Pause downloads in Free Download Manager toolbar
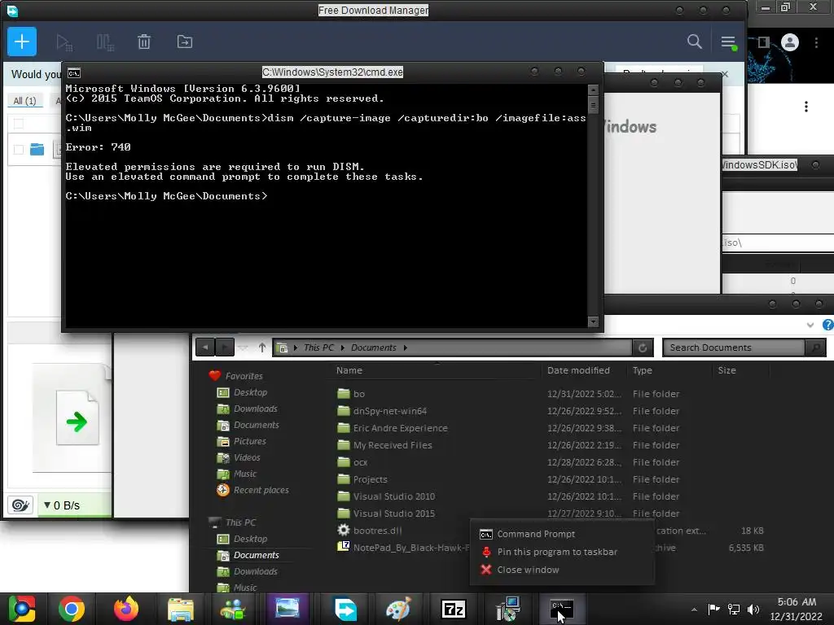The width and height of the screenshot is (834, 625). (x=105, y=42)
